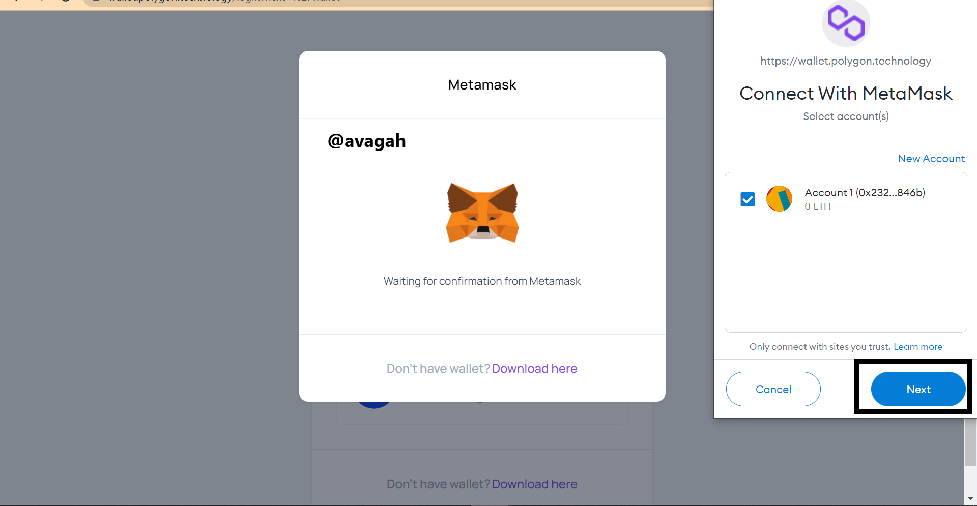This screenshot has height=506, width=977.
Task: Click the MetaMask fox logo
Action: [x=482, y=213]
